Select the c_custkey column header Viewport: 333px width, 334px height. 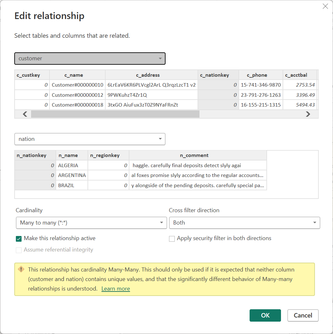pos(28,75)
